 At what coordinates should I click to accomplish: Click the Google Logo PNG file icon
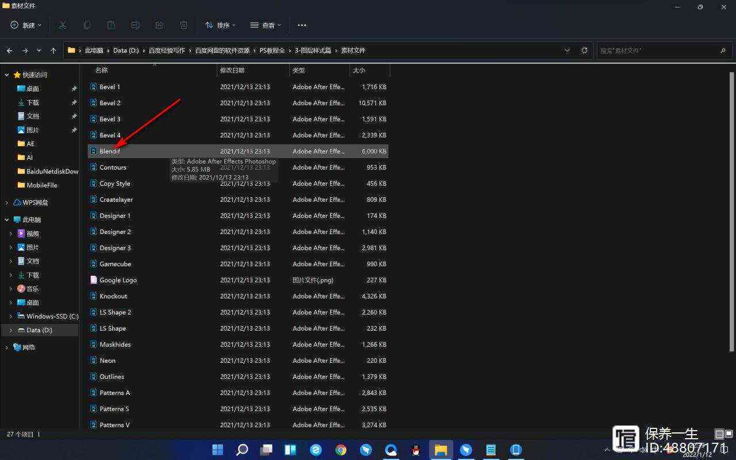(94, 280)
